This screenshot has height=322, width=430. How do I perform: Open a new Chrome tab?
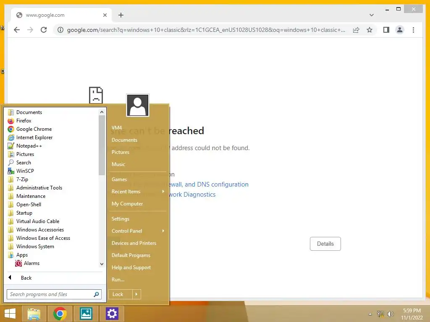coord(121,15)
